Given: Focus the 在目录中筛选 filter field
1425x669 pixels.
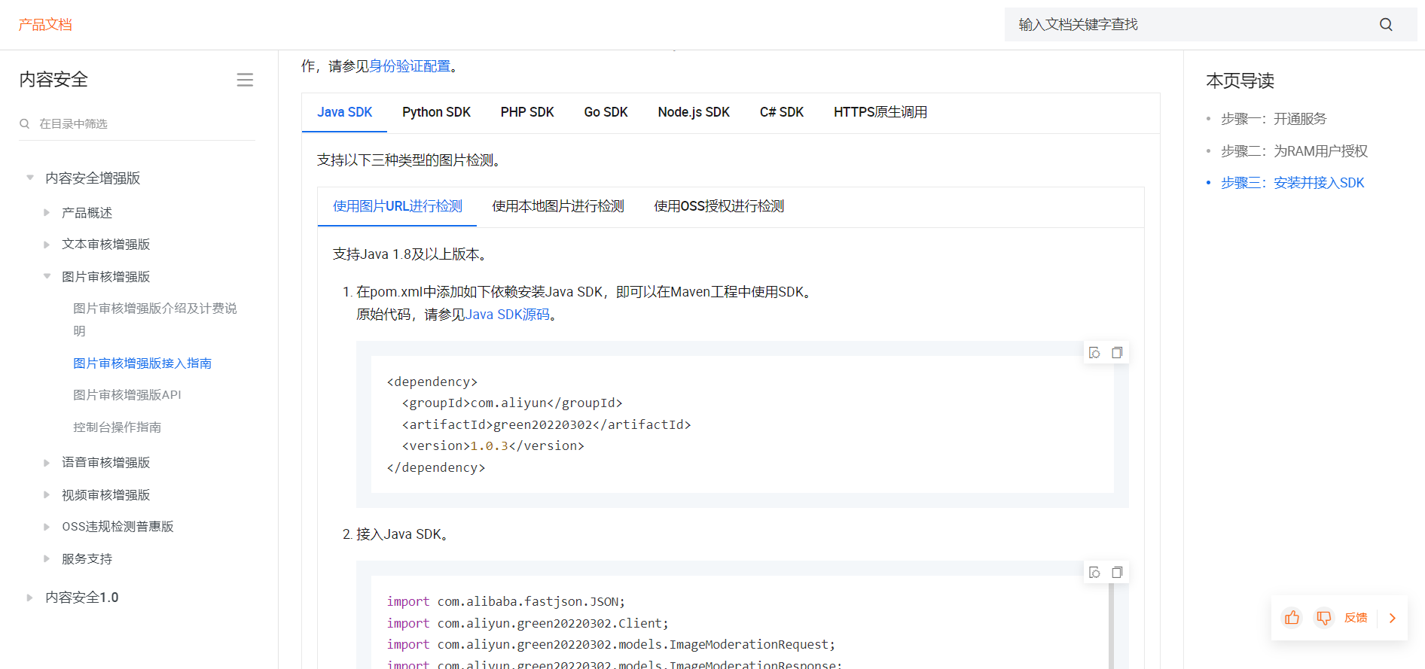Looking at the screenshot, I should [137, 123].
